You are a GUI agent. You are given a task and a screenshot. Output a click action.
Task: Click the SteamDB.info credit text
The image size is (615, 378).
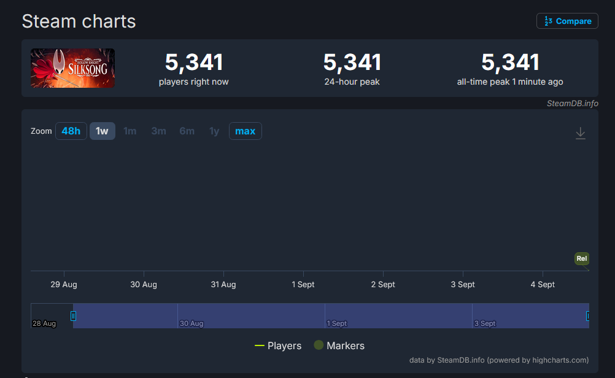[x=572, y=103]
